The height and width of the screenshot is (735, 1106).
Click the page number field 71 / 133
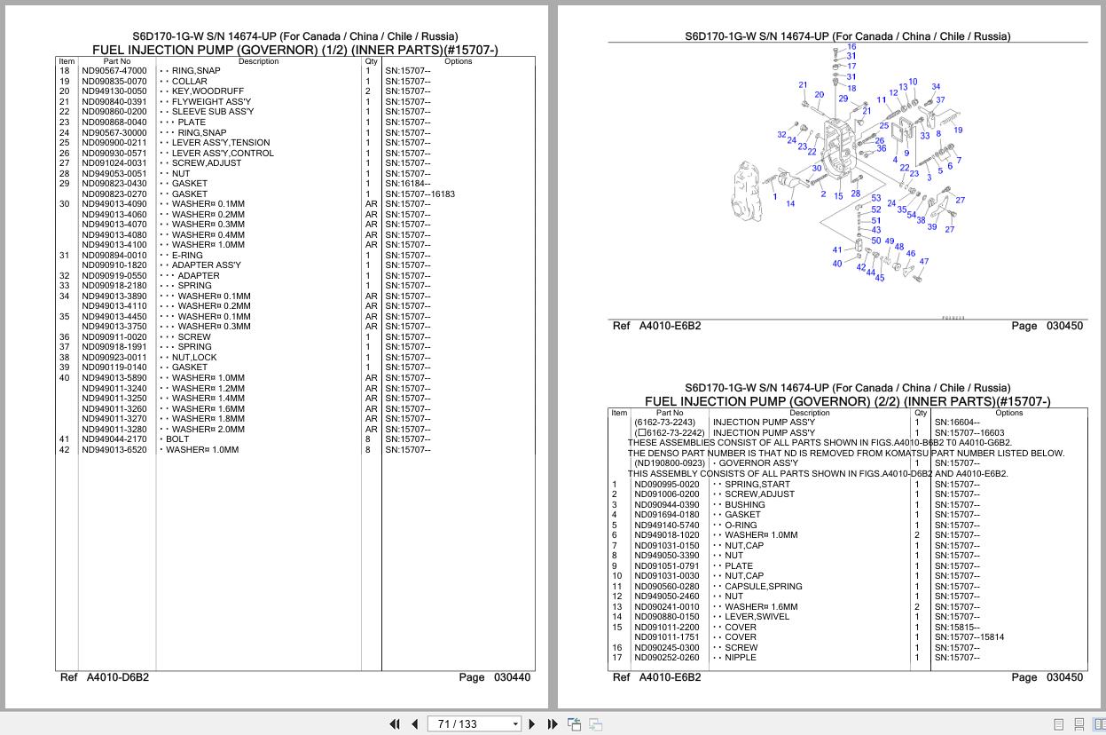(x=468, y=724)
